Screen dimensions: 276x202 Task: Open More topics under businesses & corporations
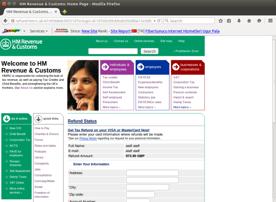click(x=182, y=107)
